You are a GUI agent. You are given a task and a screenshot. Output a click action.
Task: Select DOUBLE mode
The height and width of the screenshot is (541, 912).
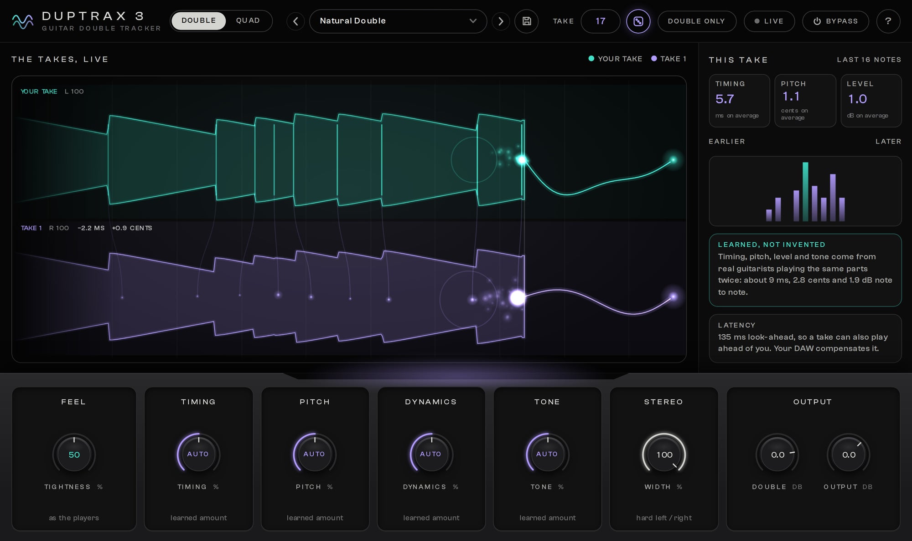pos(198,21)
